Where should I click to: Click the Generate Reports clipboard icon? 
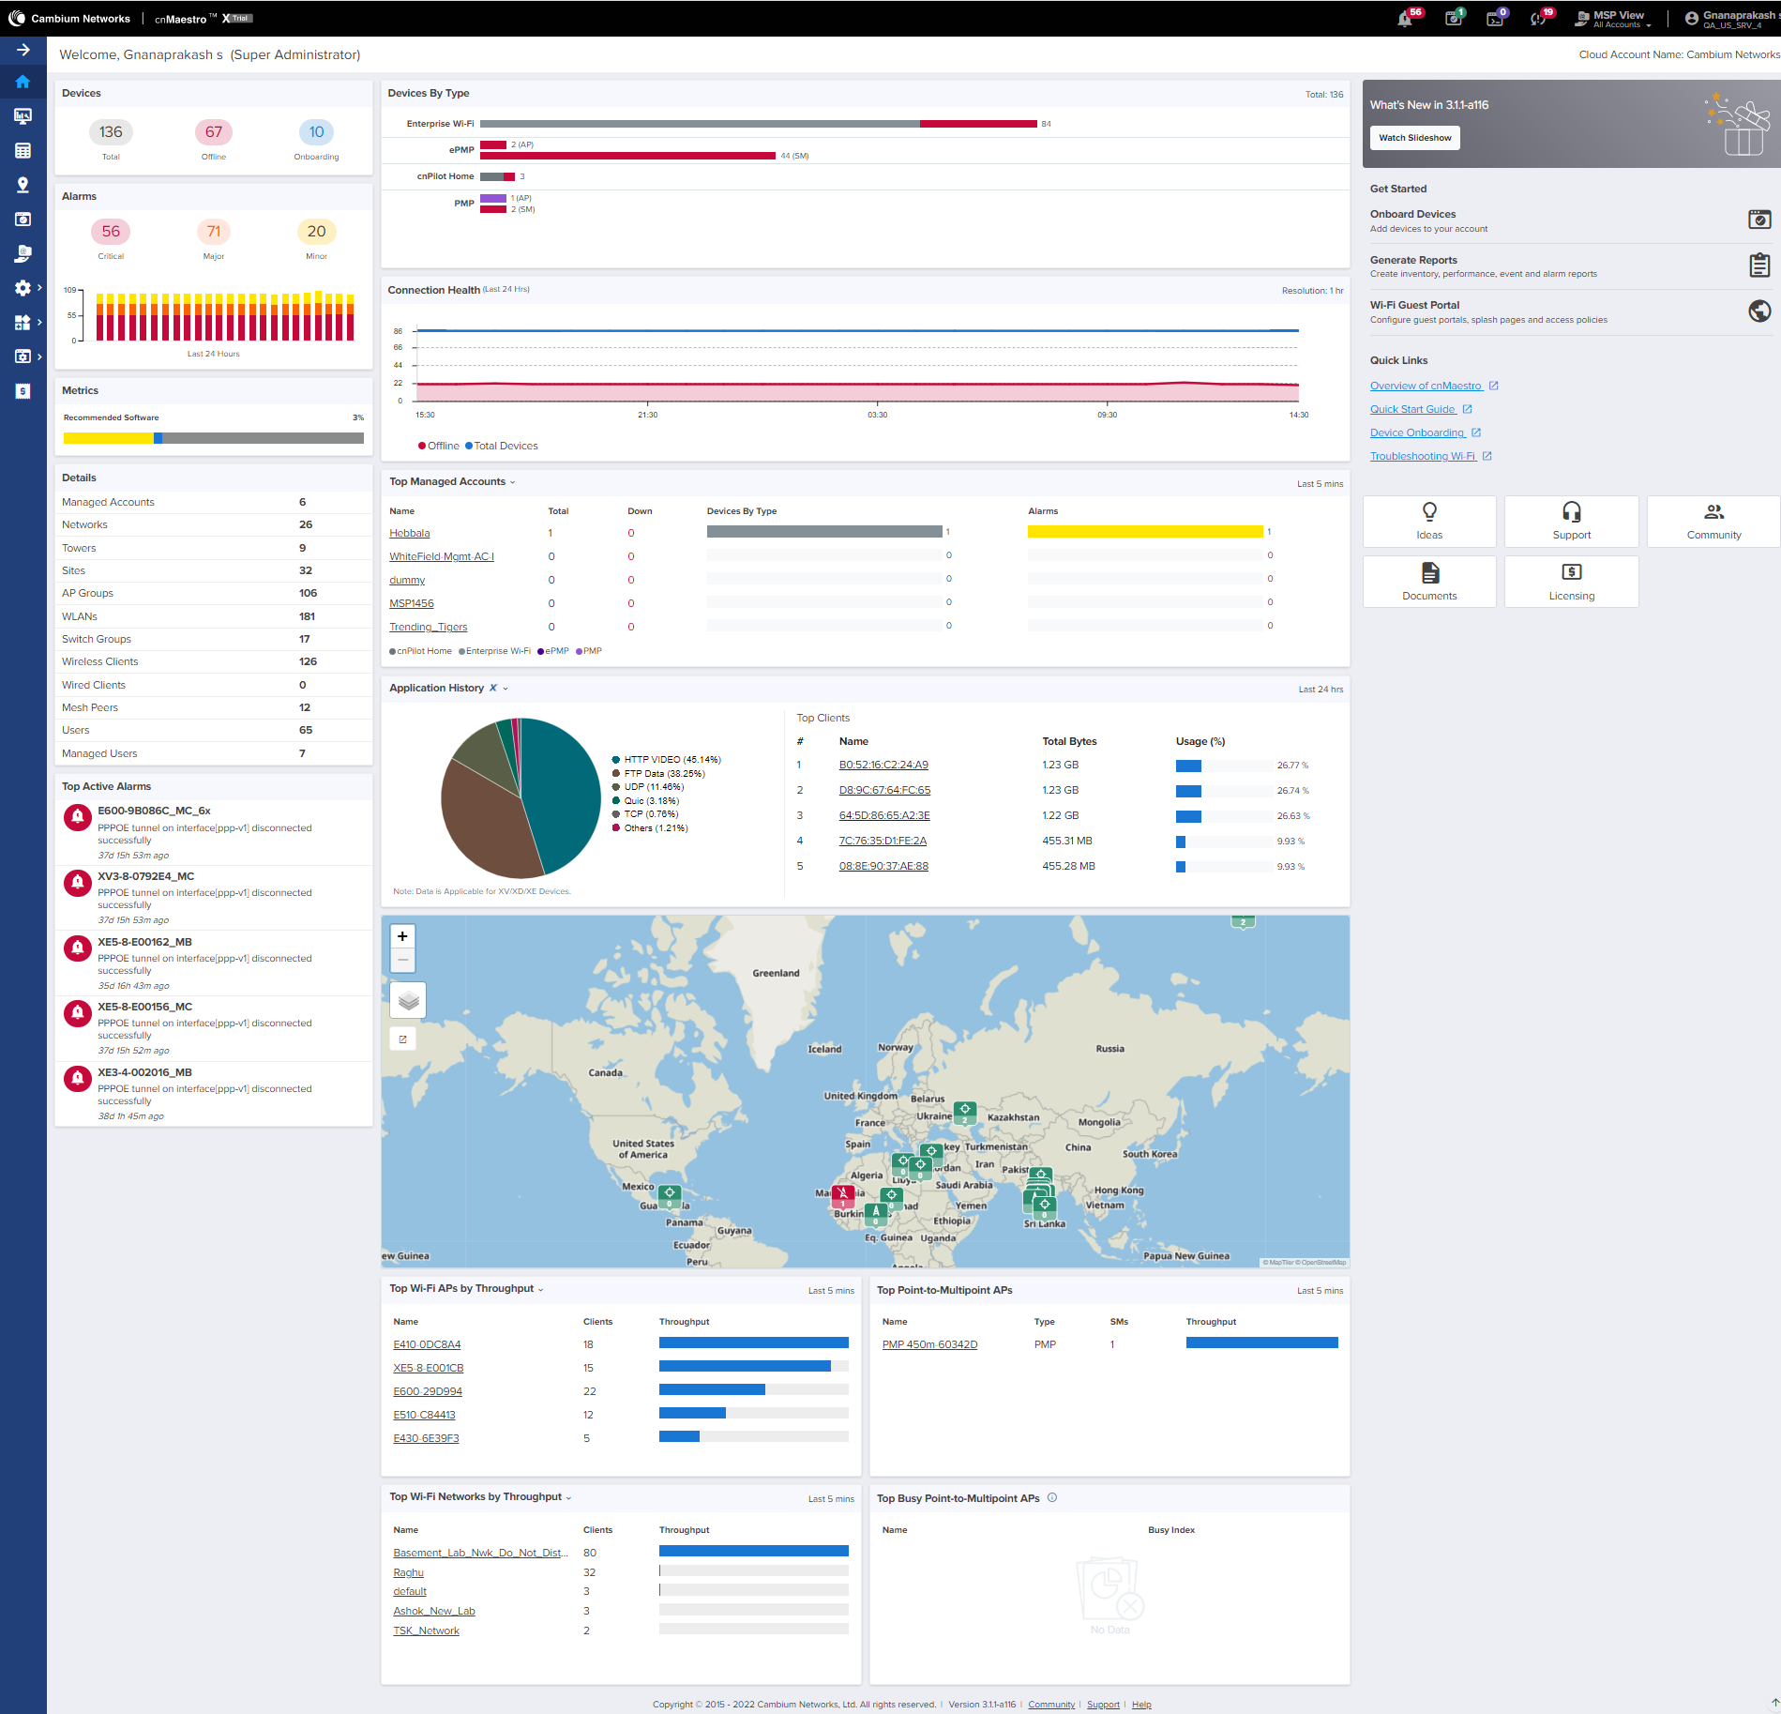[1759, 265]
